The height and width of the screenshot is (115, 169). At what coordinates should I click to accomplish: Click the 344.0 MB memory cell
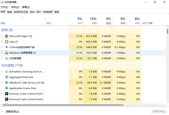click(x=91, y=47)
